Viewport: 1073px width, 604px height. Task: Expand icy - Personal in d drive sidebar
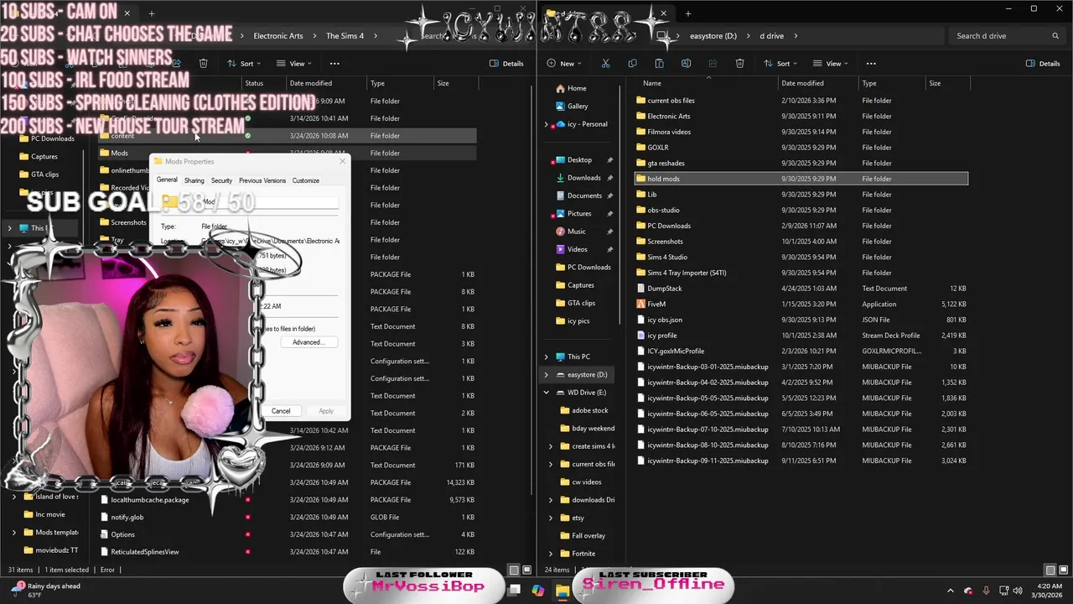click(547, 124)
